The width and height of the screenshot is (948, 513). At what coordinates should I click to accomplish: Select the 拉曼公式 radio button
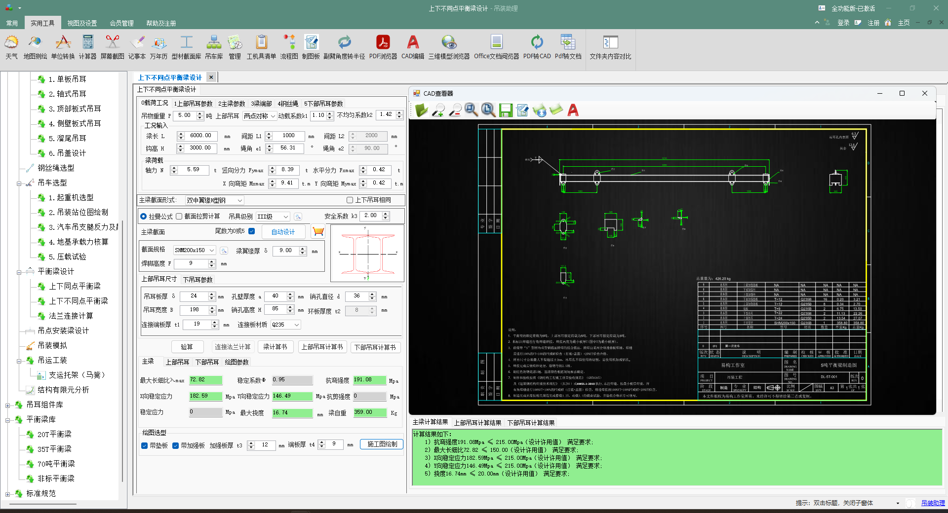pos(144,217)
